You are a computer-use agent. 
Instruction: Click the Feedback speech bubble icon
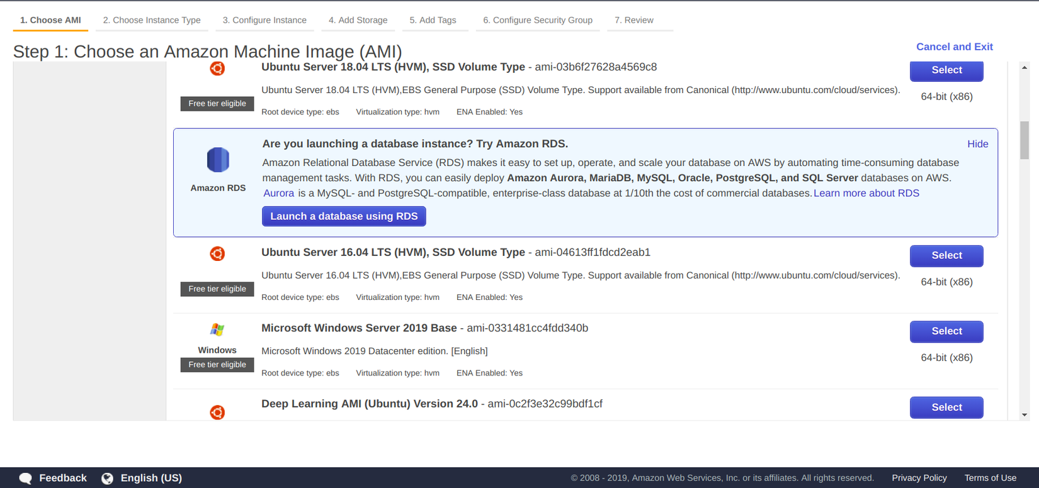click(x=26, y=479)
